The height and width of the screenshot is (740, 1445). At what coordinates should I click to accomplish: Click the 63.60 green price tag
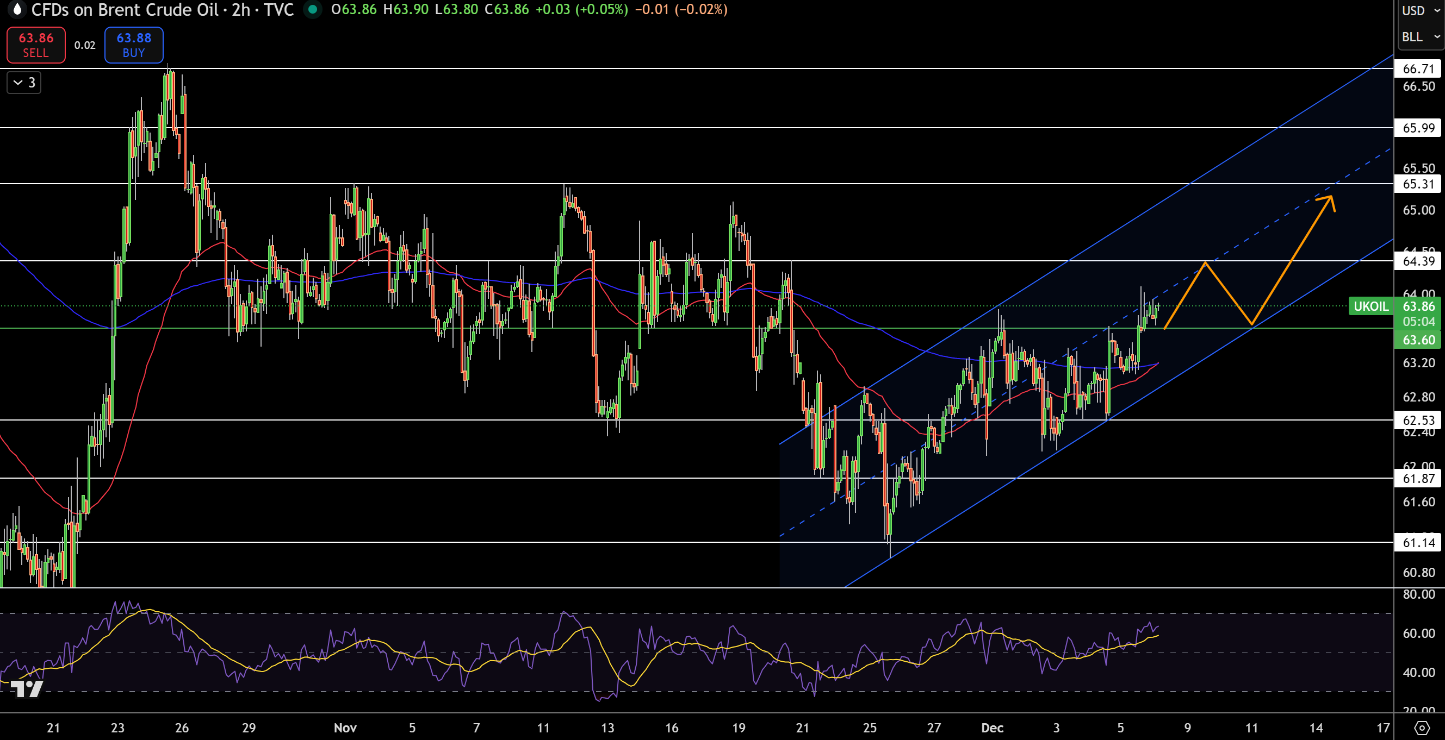1418,340
